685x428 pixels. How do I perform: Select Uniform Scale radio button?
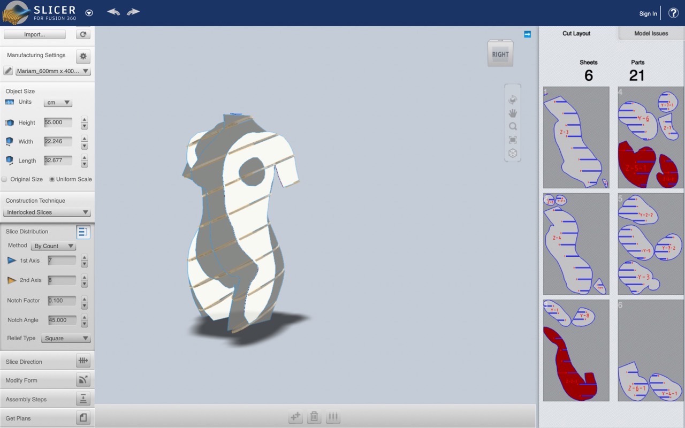(x=52, y=179)
